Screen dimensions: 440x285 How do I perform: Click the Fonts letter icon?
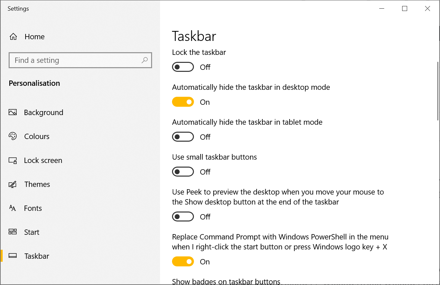(x=13, y=208)
